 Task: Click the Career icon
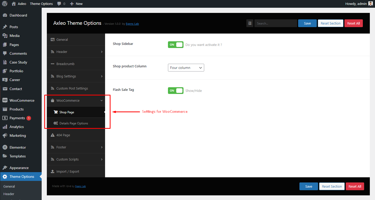click(5, 80)
